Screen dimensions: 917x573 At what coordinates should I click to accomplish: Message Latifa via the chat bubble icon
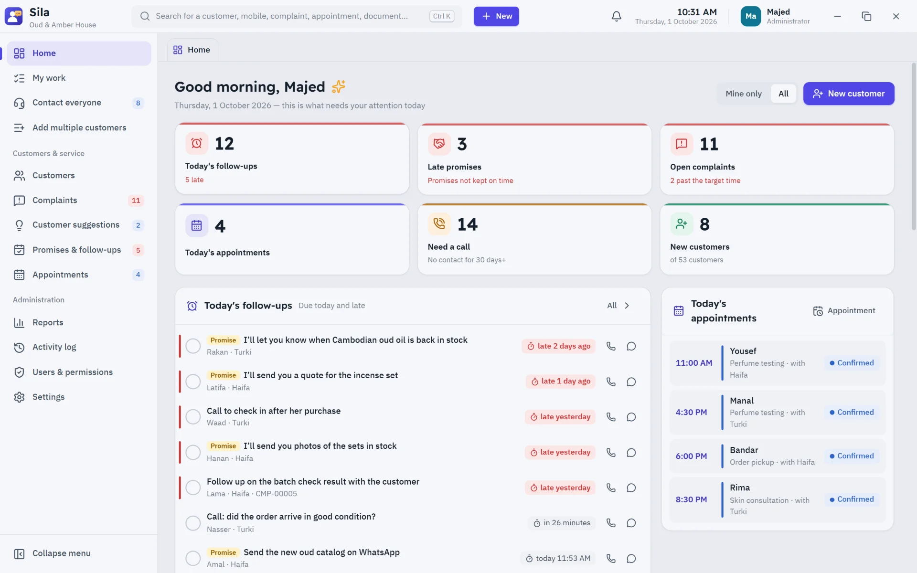(x=631, y=382)
